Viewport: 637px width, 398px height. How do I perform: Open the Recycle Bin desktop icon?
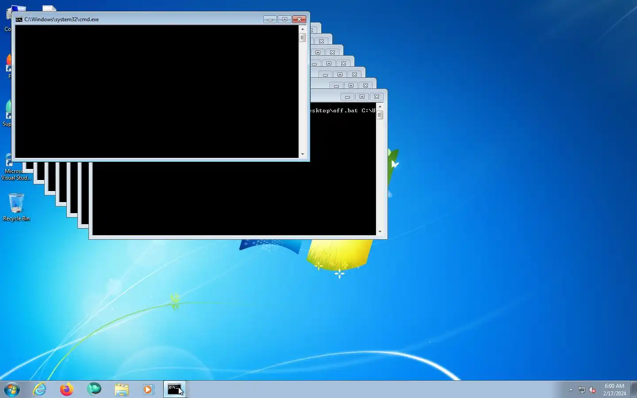[16, 207]
